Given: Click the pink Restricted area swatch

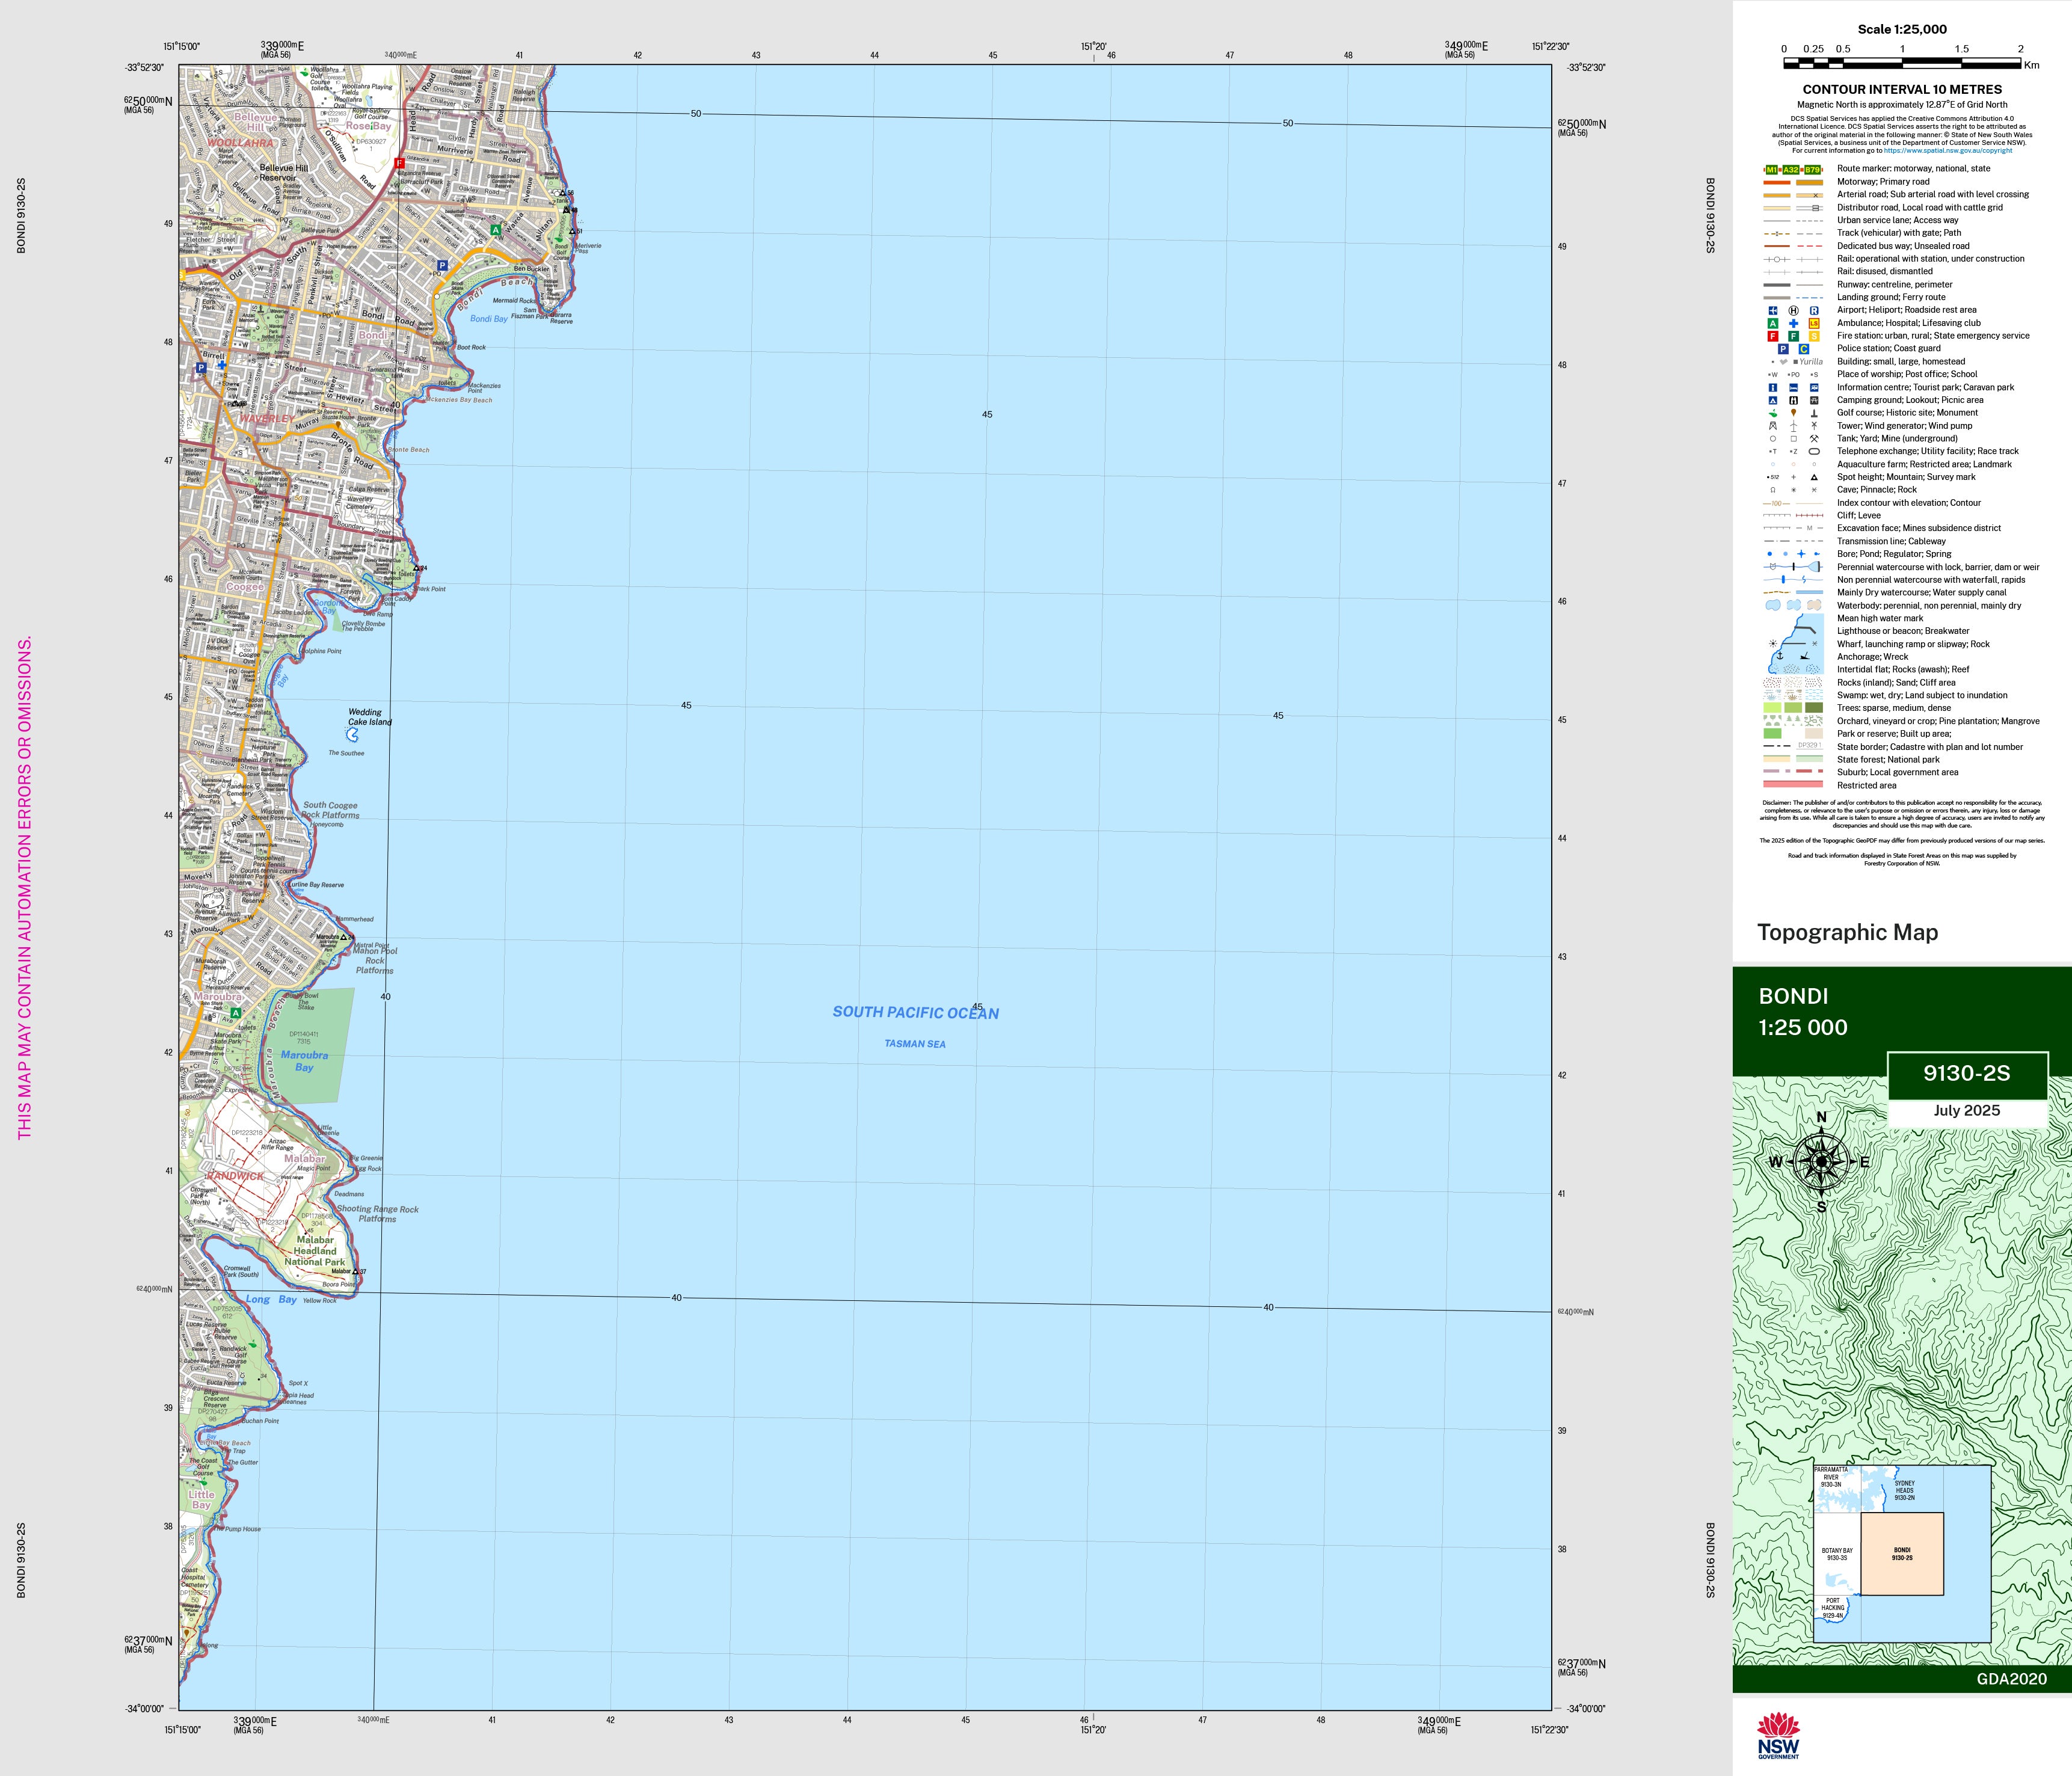Looking at the screenshot, I should click(x=1793, y=785).
